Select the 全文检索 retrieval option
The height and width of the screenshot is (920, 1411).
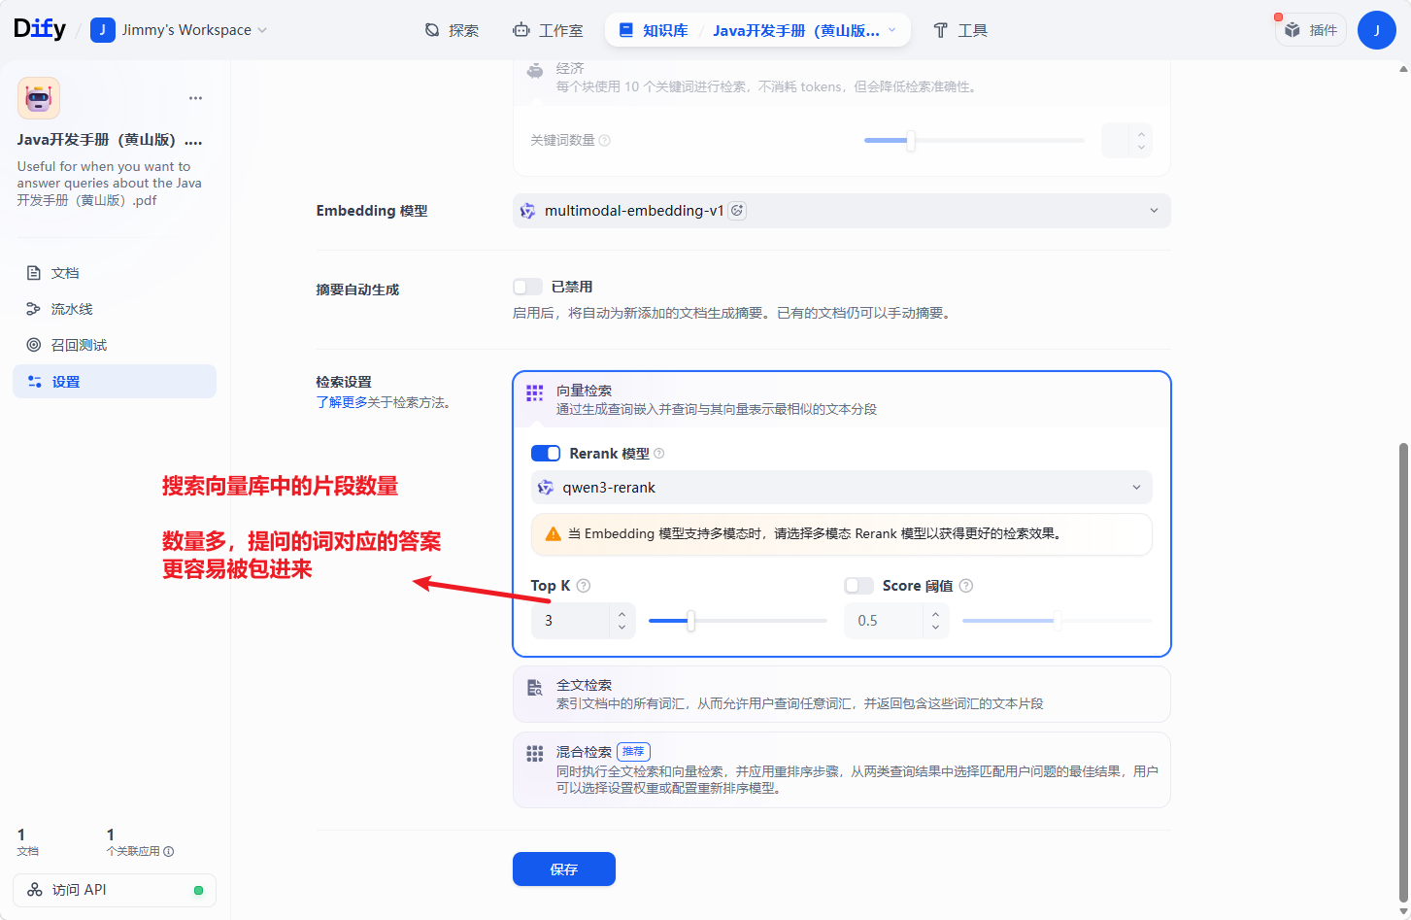(842, 695)
